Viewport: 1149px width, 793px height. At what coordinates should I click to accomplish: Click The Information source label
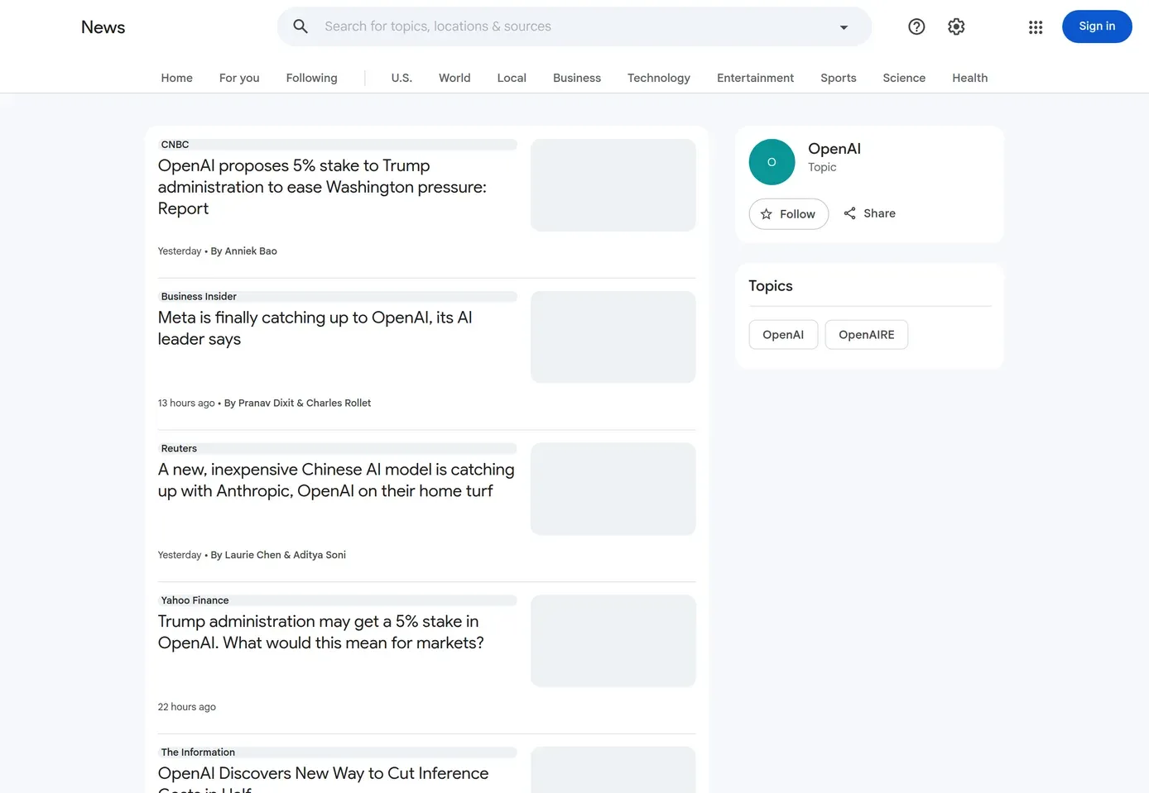198,752
